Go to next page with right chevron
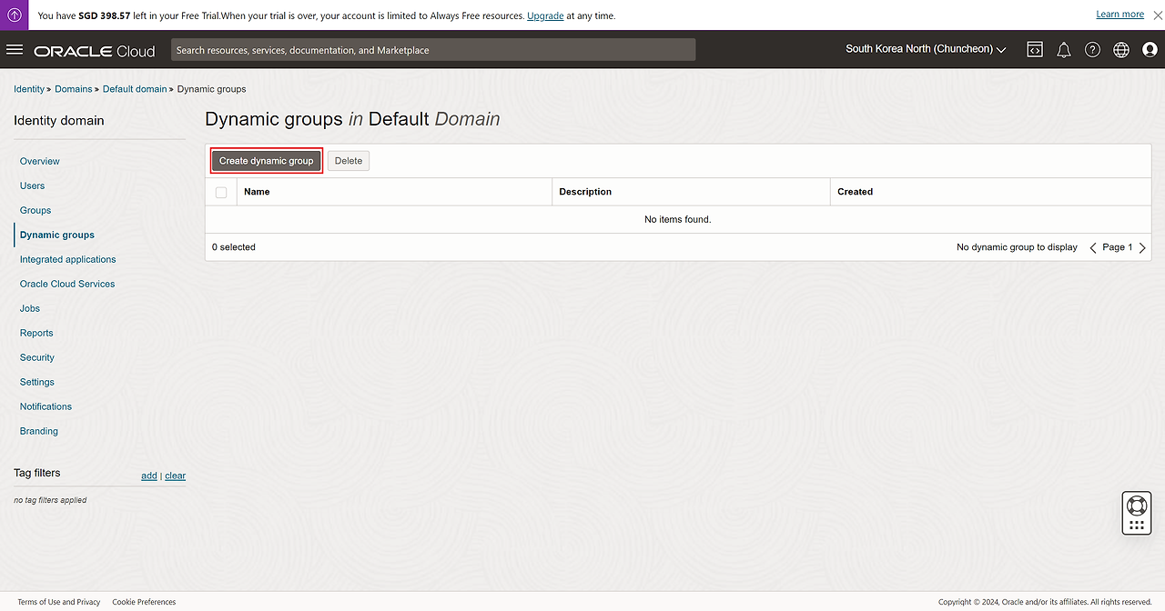1165x611 pixels. tap(1142, 247)
